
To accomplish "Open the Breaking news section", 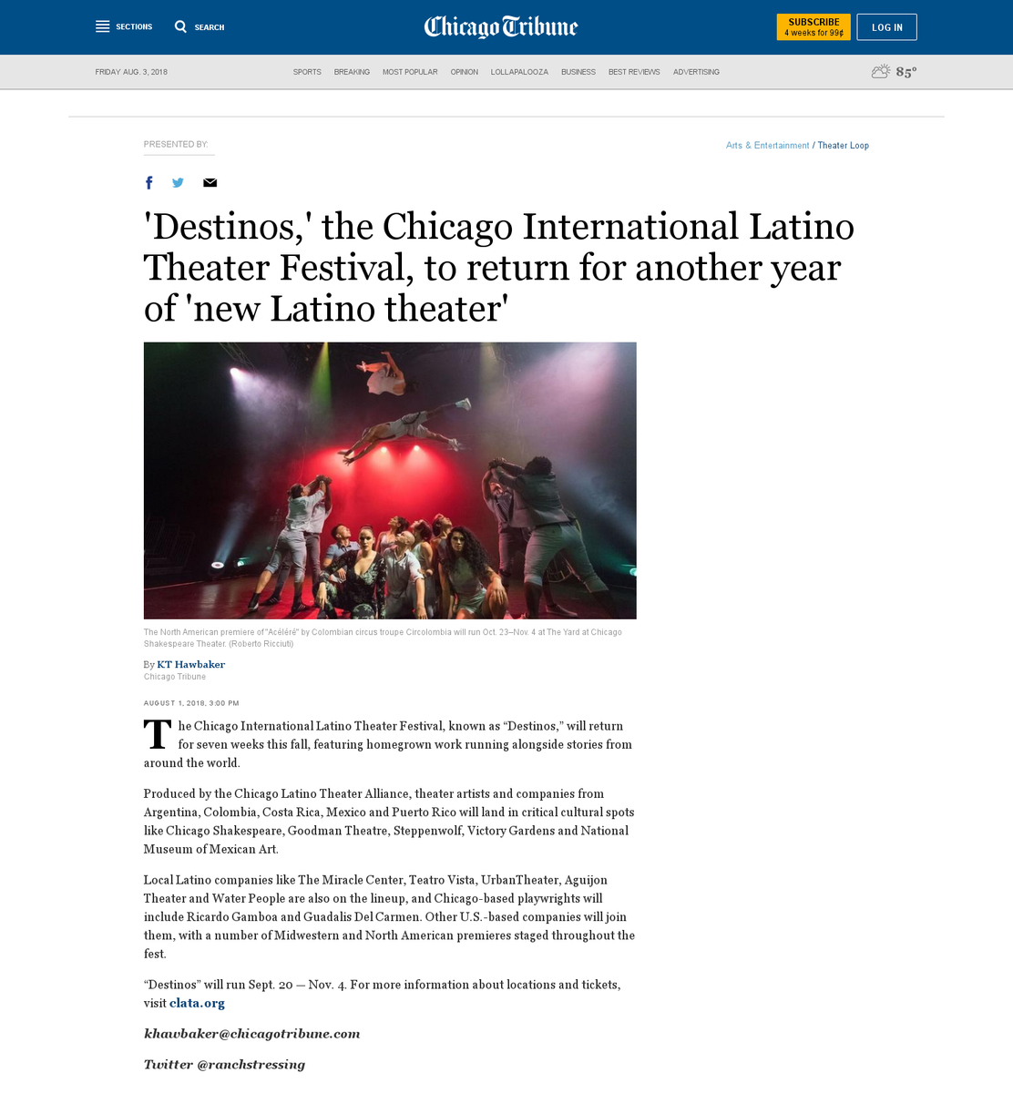I will click(352, 72).
